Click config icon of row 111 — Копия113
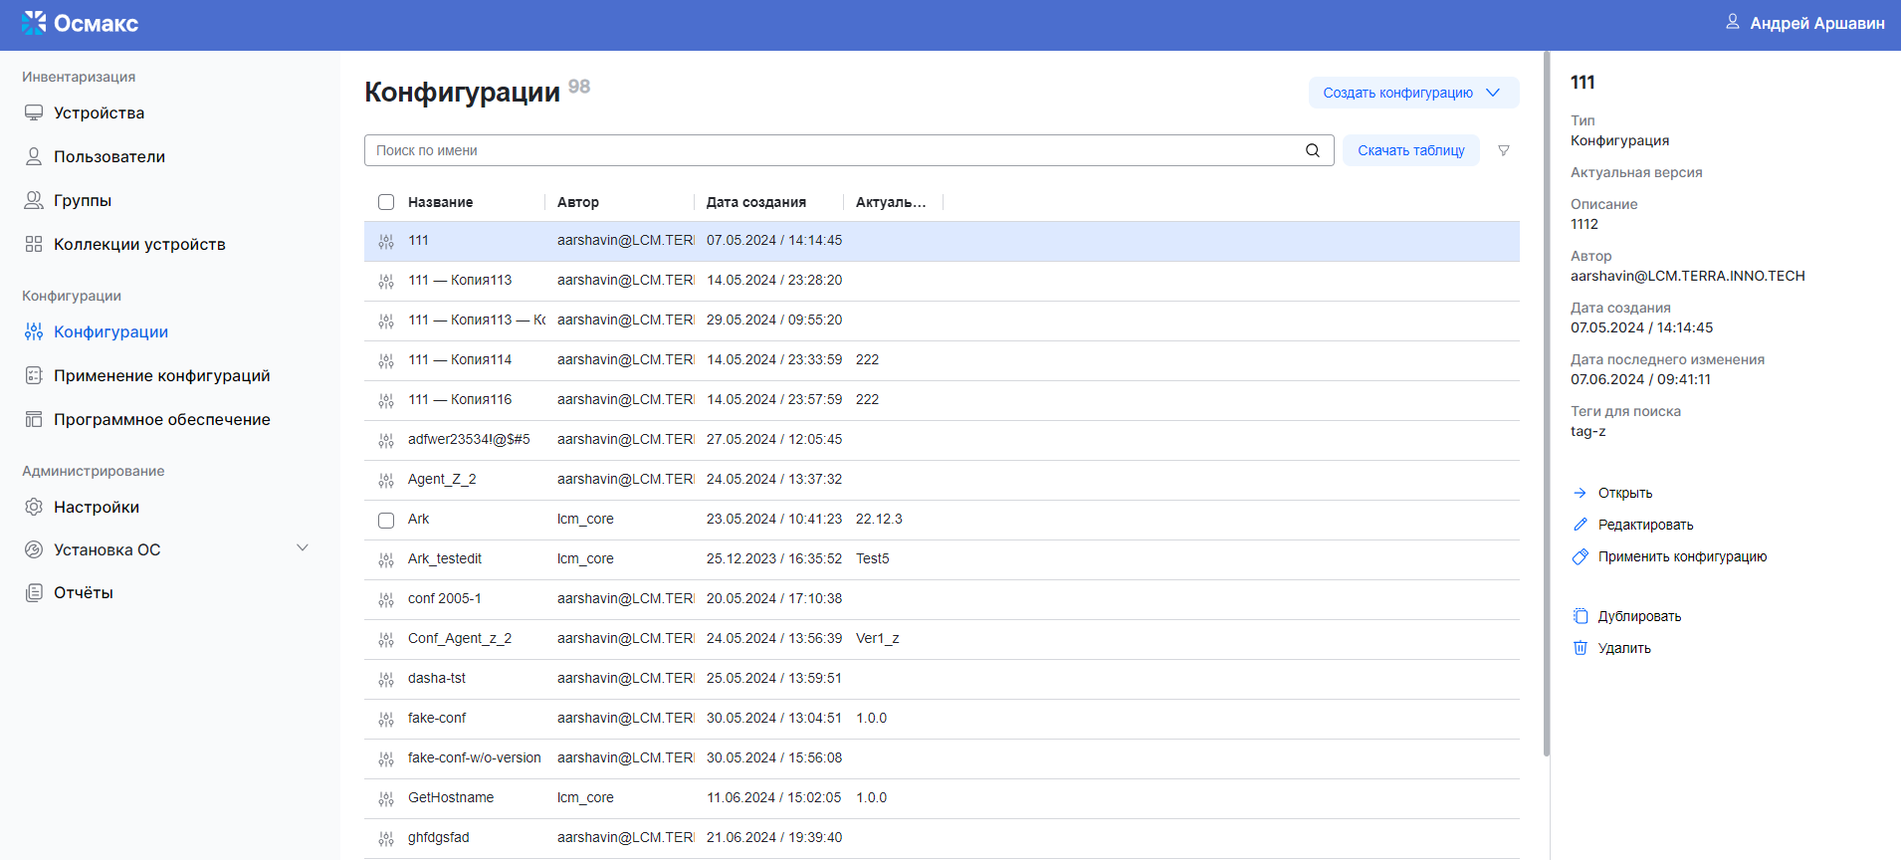 point(386,281)
